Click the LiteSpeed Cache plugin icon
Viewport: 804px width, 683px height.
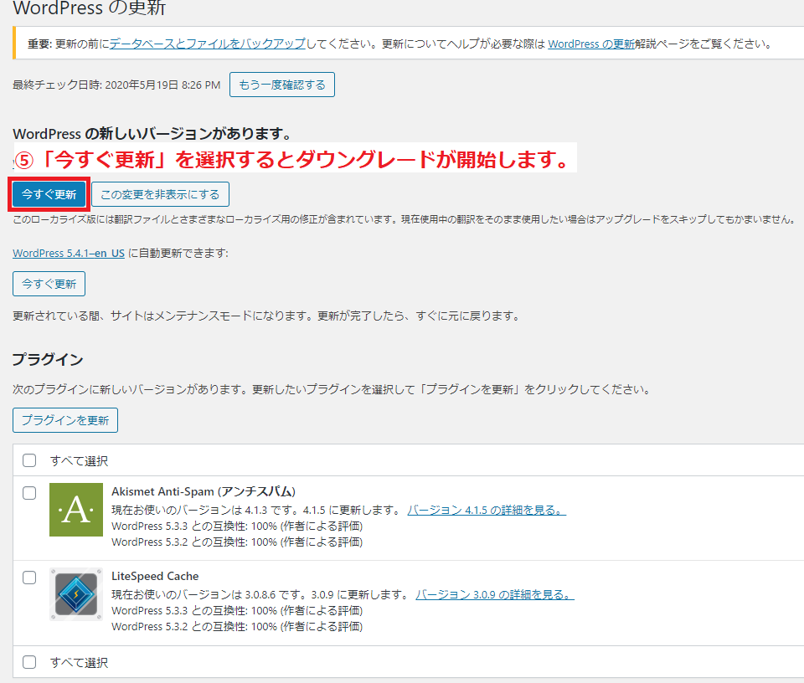[x=75, y=594]
